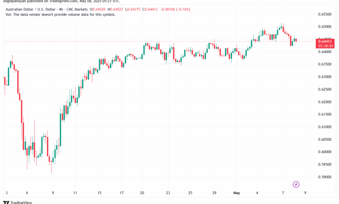Click the May label on time axis
The width and height of the screenshot is (339, 204).
click(236, 193)
